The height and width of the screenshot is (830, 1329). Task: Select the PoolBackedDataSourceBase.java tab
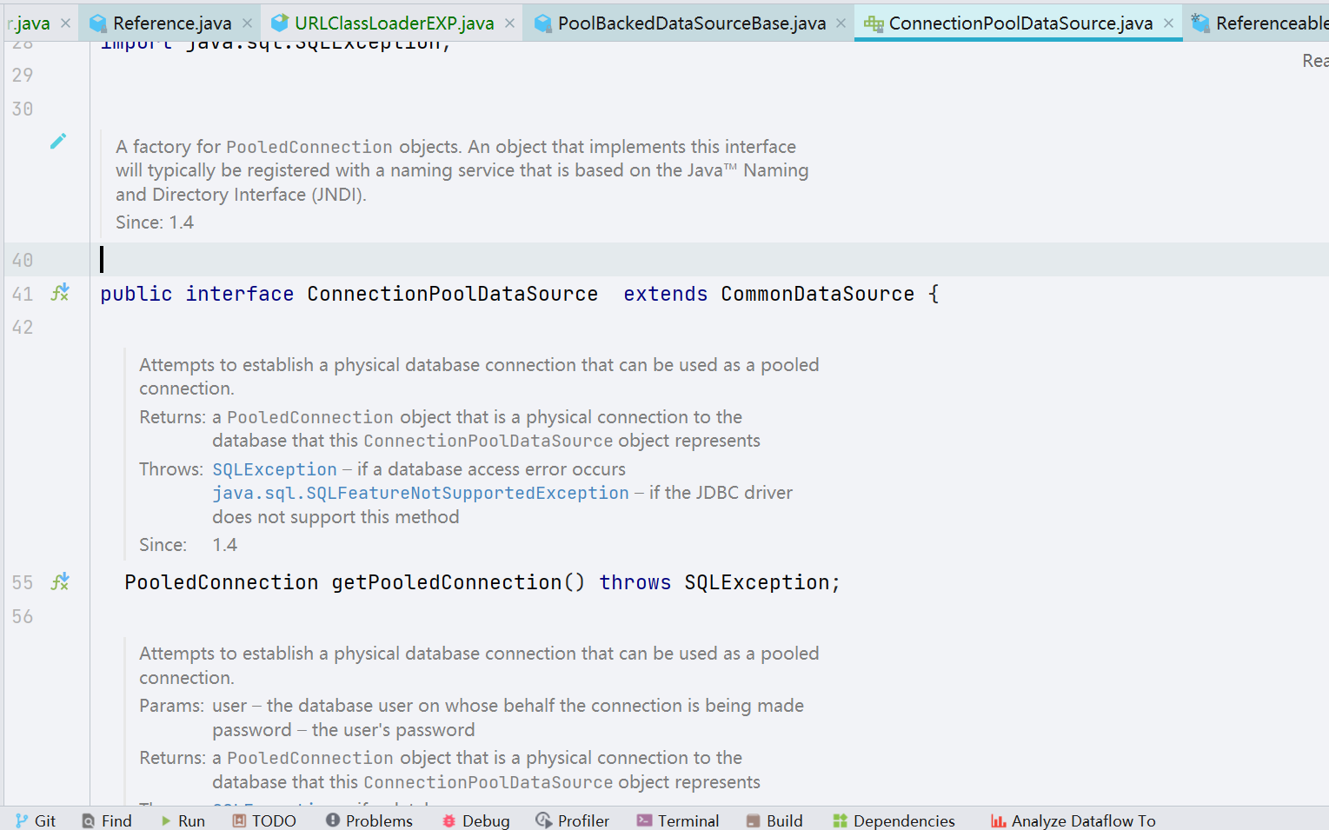pyautogui.click(x=691, y=23)
